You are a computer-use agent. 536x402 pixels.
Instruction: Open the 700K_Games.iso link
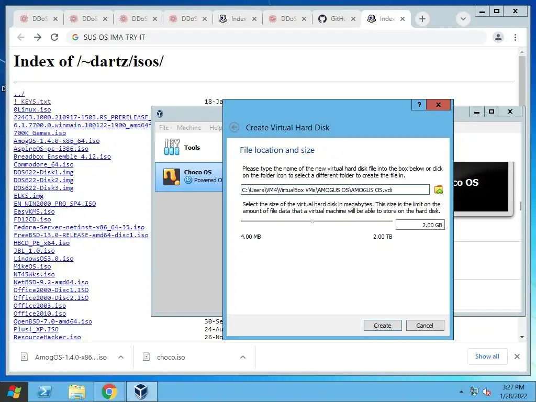[40, 133]
